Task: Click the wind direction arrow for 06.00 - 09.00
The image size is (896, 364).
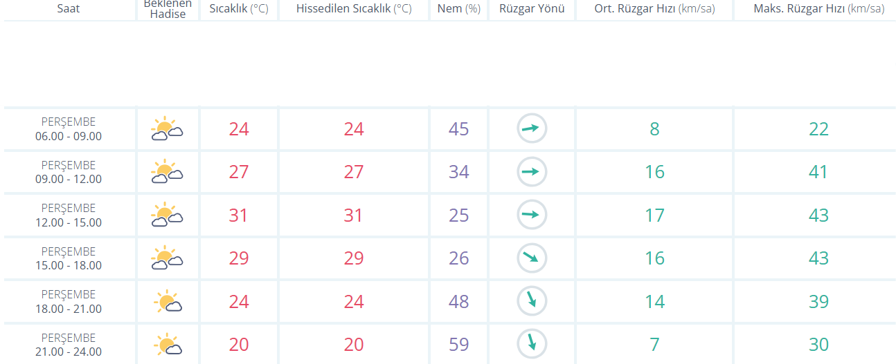Action: [532, 128]
